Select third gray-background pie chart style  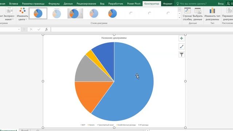pos(75,13)
